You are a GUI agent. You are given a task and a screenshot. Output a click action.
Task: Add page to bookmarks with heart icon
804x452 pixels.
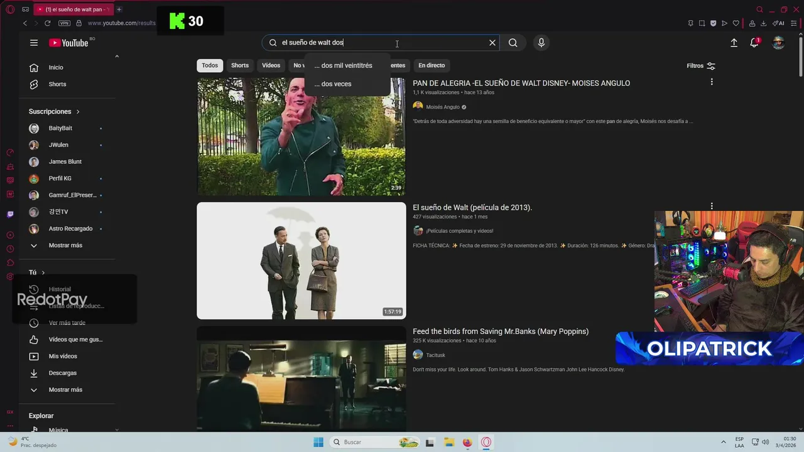coord(736,23)
